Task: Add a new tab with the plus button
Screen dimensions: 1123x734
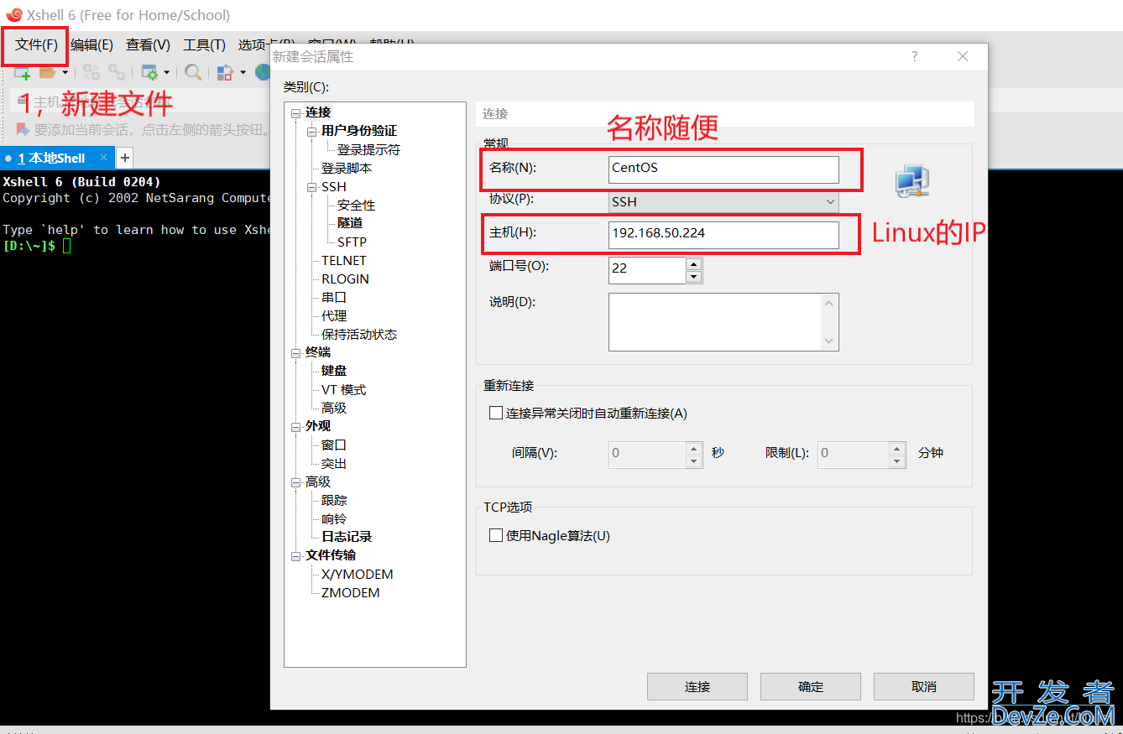Action: click(x=124, y=157)
